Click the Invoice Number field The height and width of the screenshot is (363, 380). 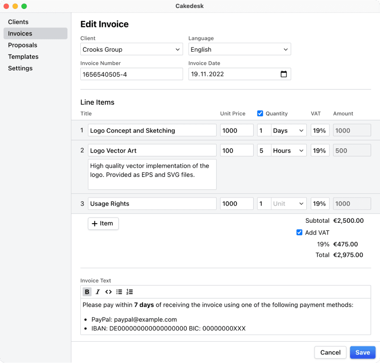(132, 74)
